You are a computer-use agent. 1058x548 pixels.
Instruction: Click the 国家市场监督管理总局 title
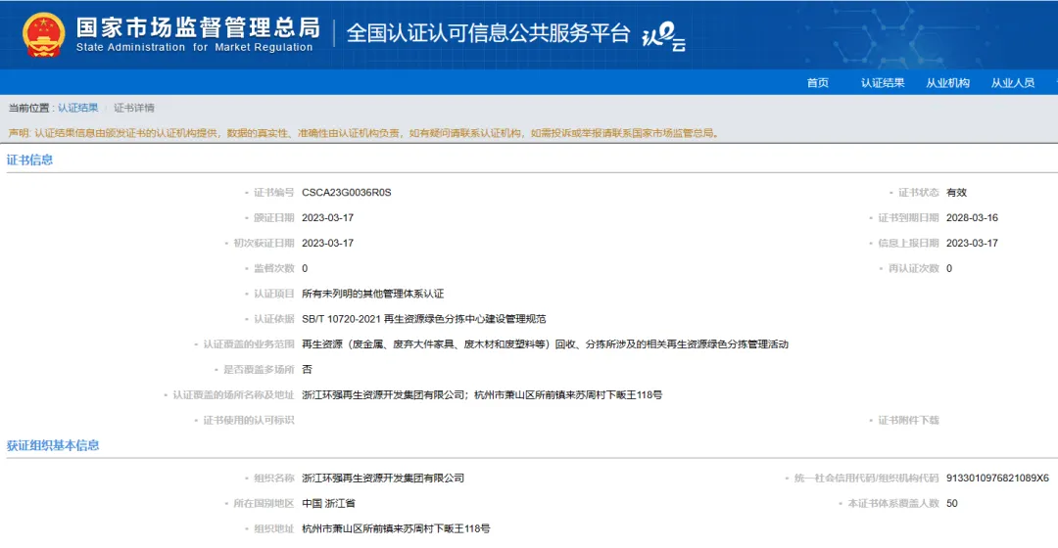point(198,27)
